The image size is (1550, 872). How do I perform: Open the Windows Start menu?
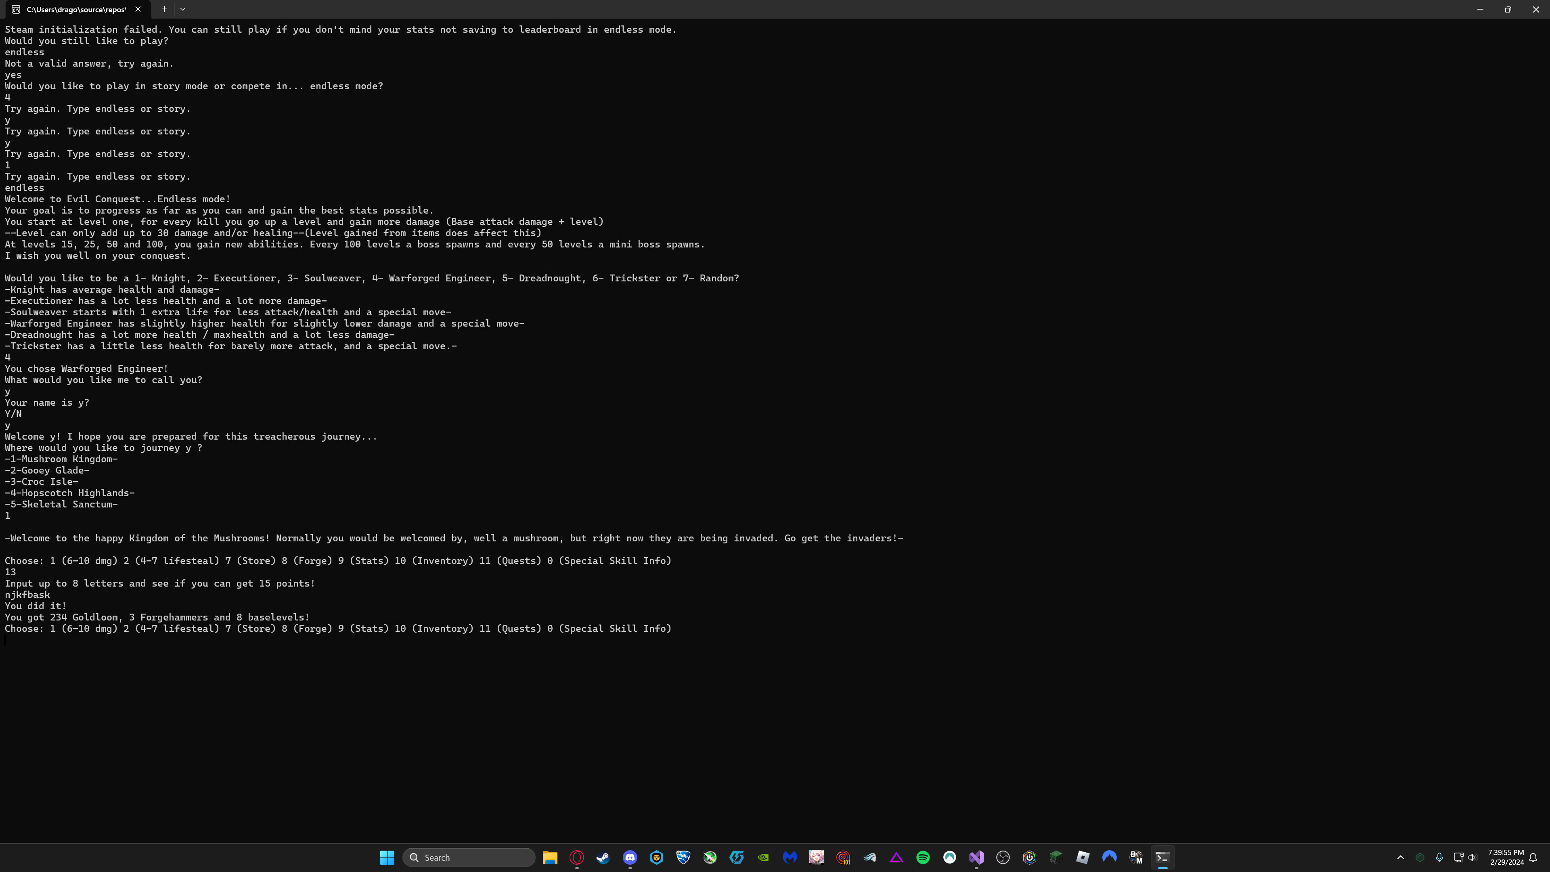[x=387, y=857]
